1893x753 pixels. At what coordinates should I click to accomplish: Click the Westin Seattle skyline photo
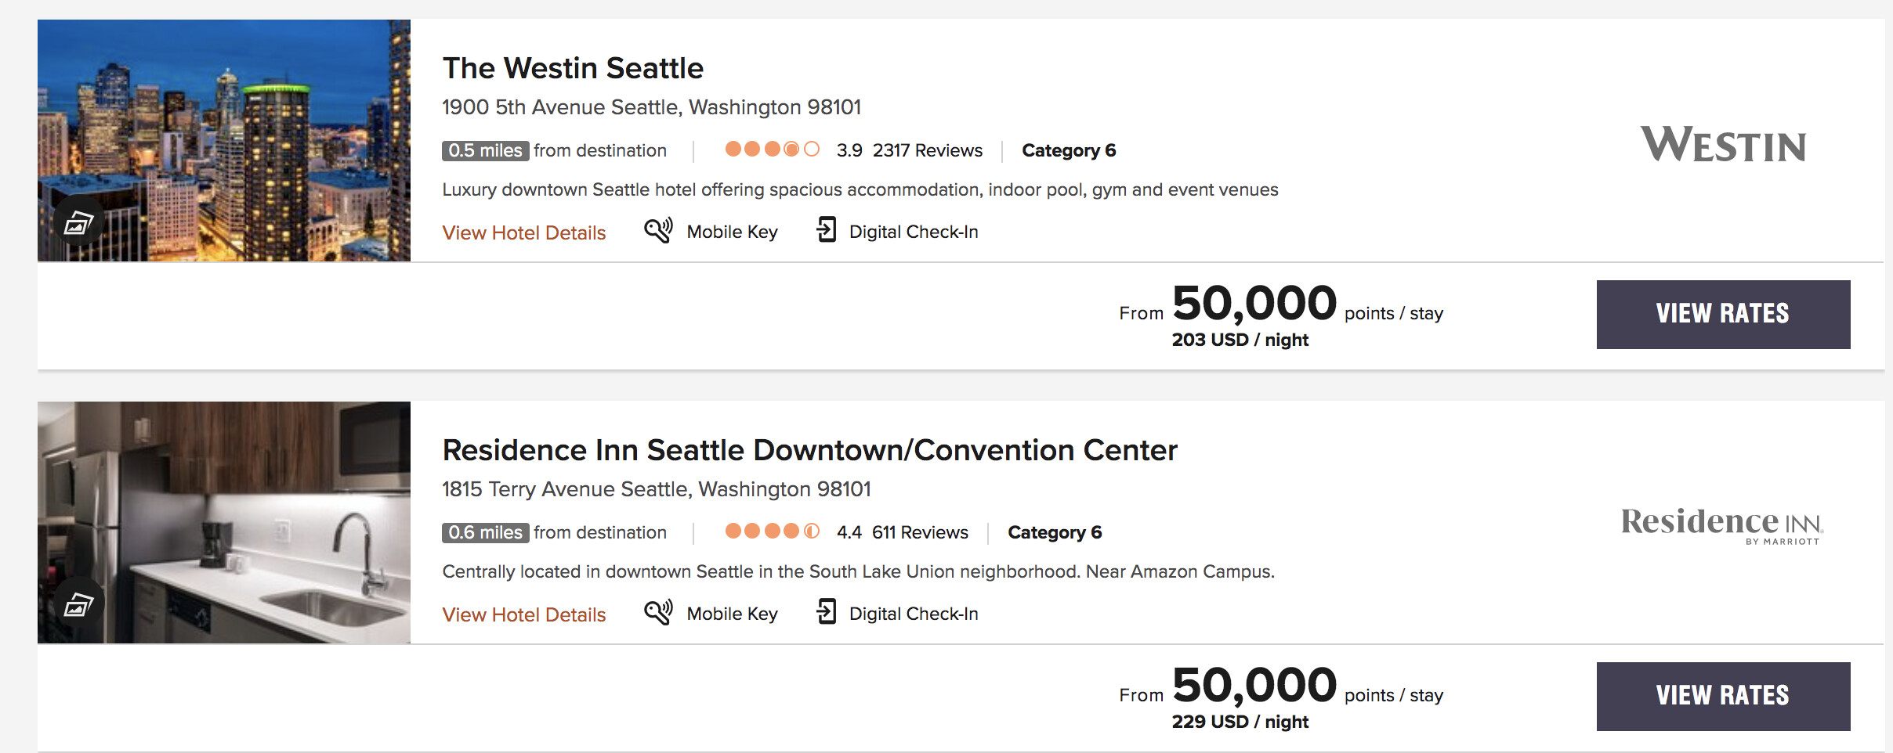click(x=224, y=117)
